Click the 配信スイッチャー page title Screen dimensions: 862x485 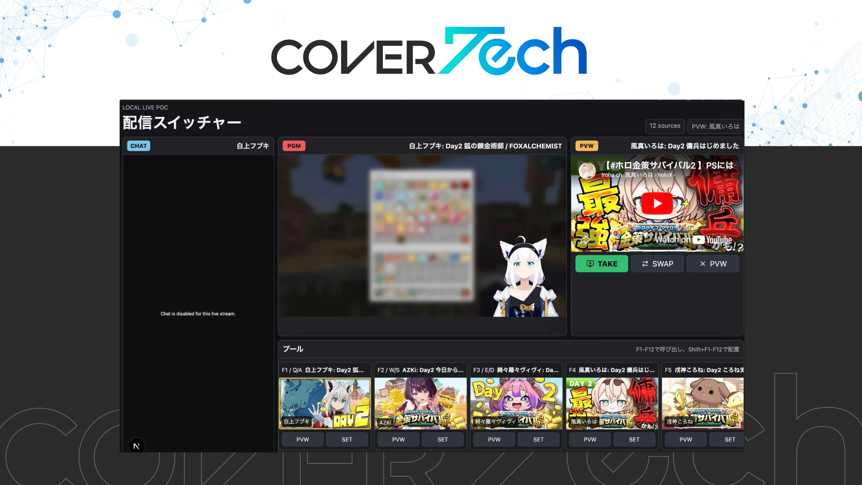[182, 122]
